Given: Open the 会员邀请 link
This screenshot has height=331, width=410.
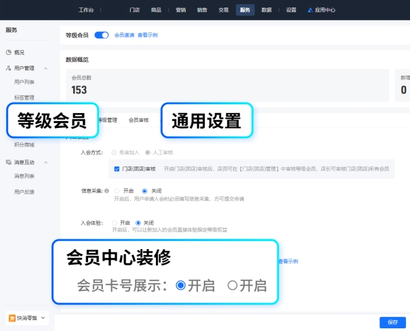Looking at the screenshot, I should click(123, 35).
